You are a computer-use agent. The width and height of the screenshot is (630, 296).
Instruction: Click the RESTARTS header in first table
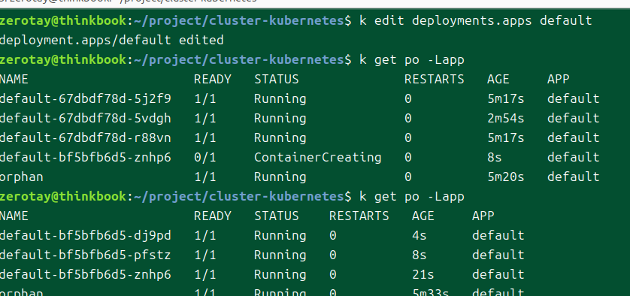(x=435, y=80)
